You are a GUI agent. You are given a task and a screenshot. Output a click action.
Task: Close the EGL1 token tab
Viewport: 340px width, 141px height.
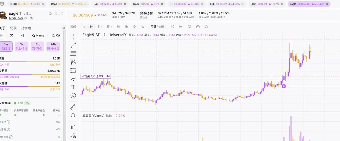click(282, 4)
